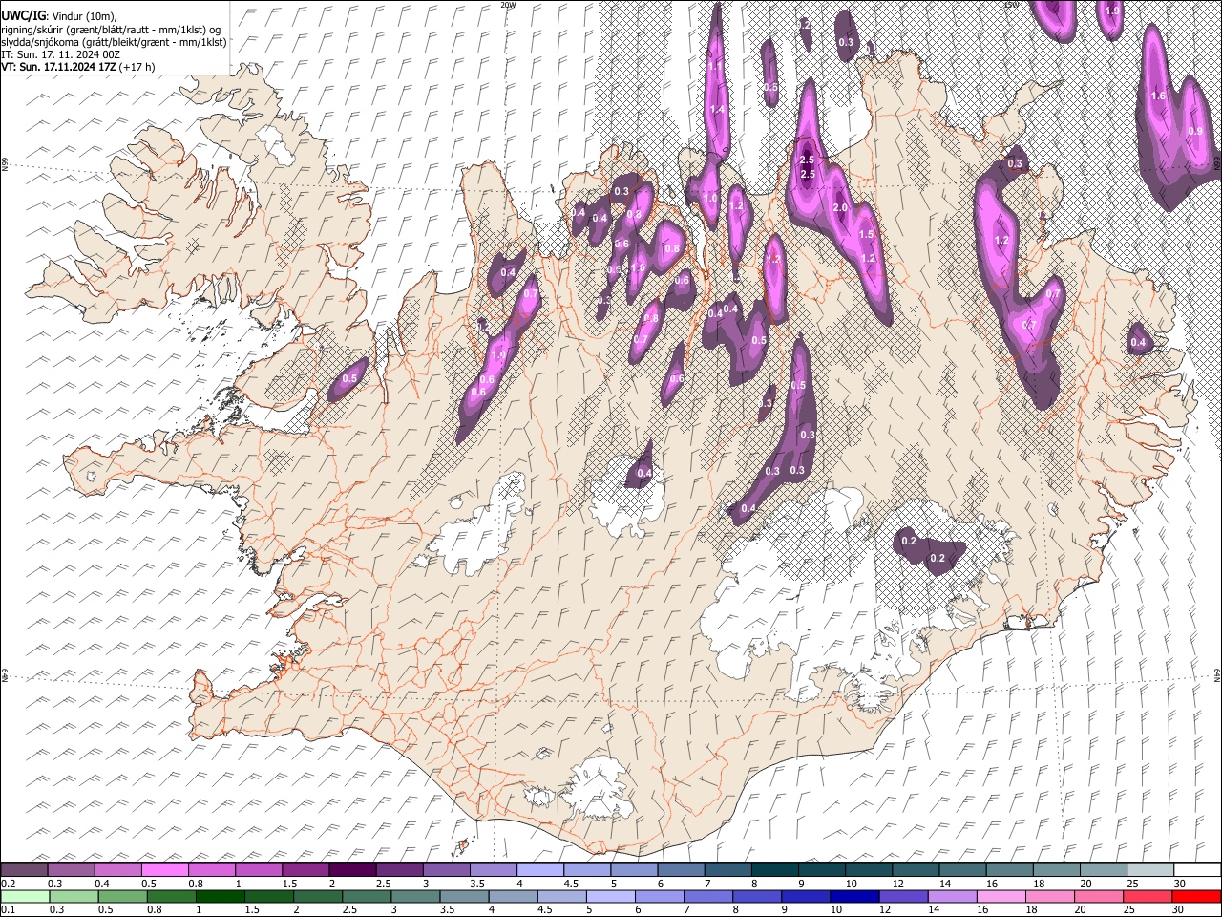This screenshot has width=1222, height=917.
Task: Click the top legend swatch between 0.2 and 0.3
Action: tap(24, 870)
